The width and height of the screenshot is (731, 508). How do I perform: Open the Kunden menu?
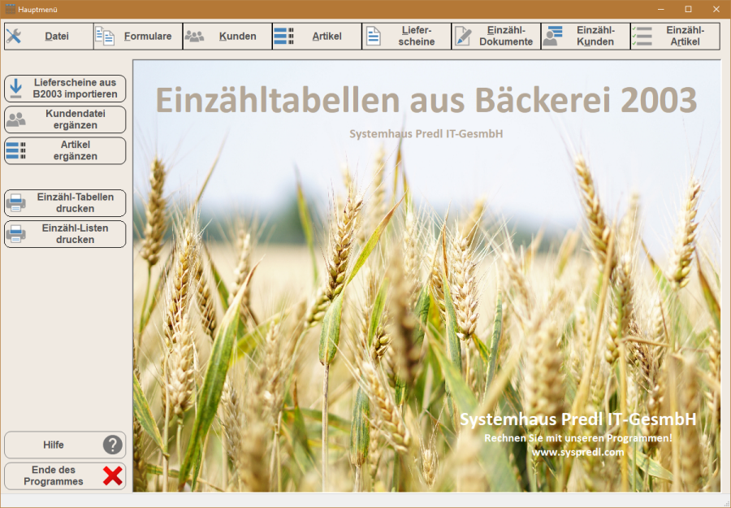(228, 36)
